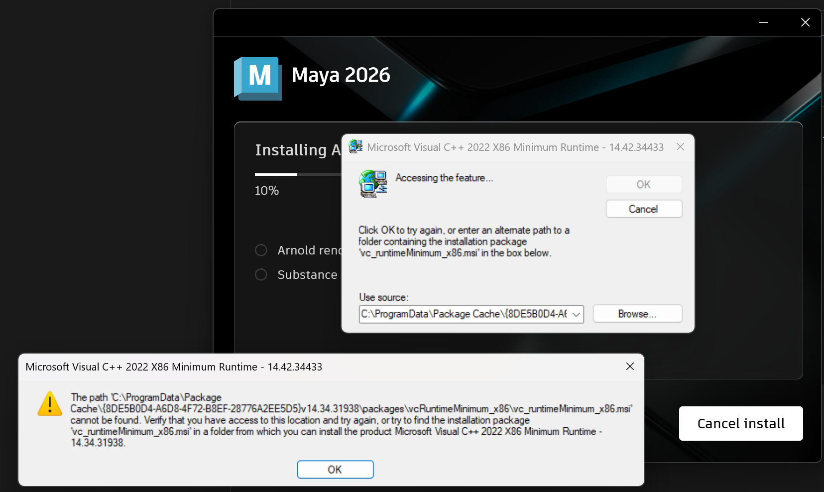The height and width of the screenshot is (492, 824).
Task: Click the Cancel install button
Action: 740,423
